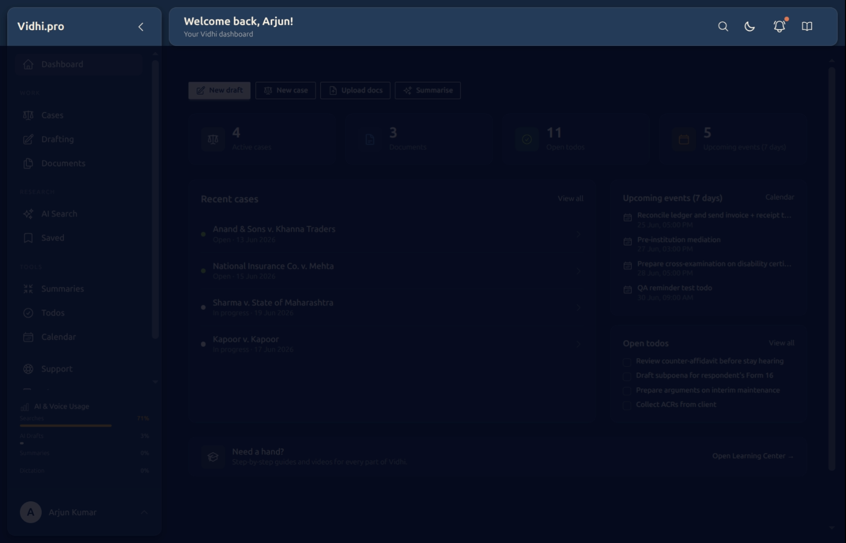Expand Kapoor v. Kapoor row chevron
The image size is (846, 543).
click(x=578, y=344)
